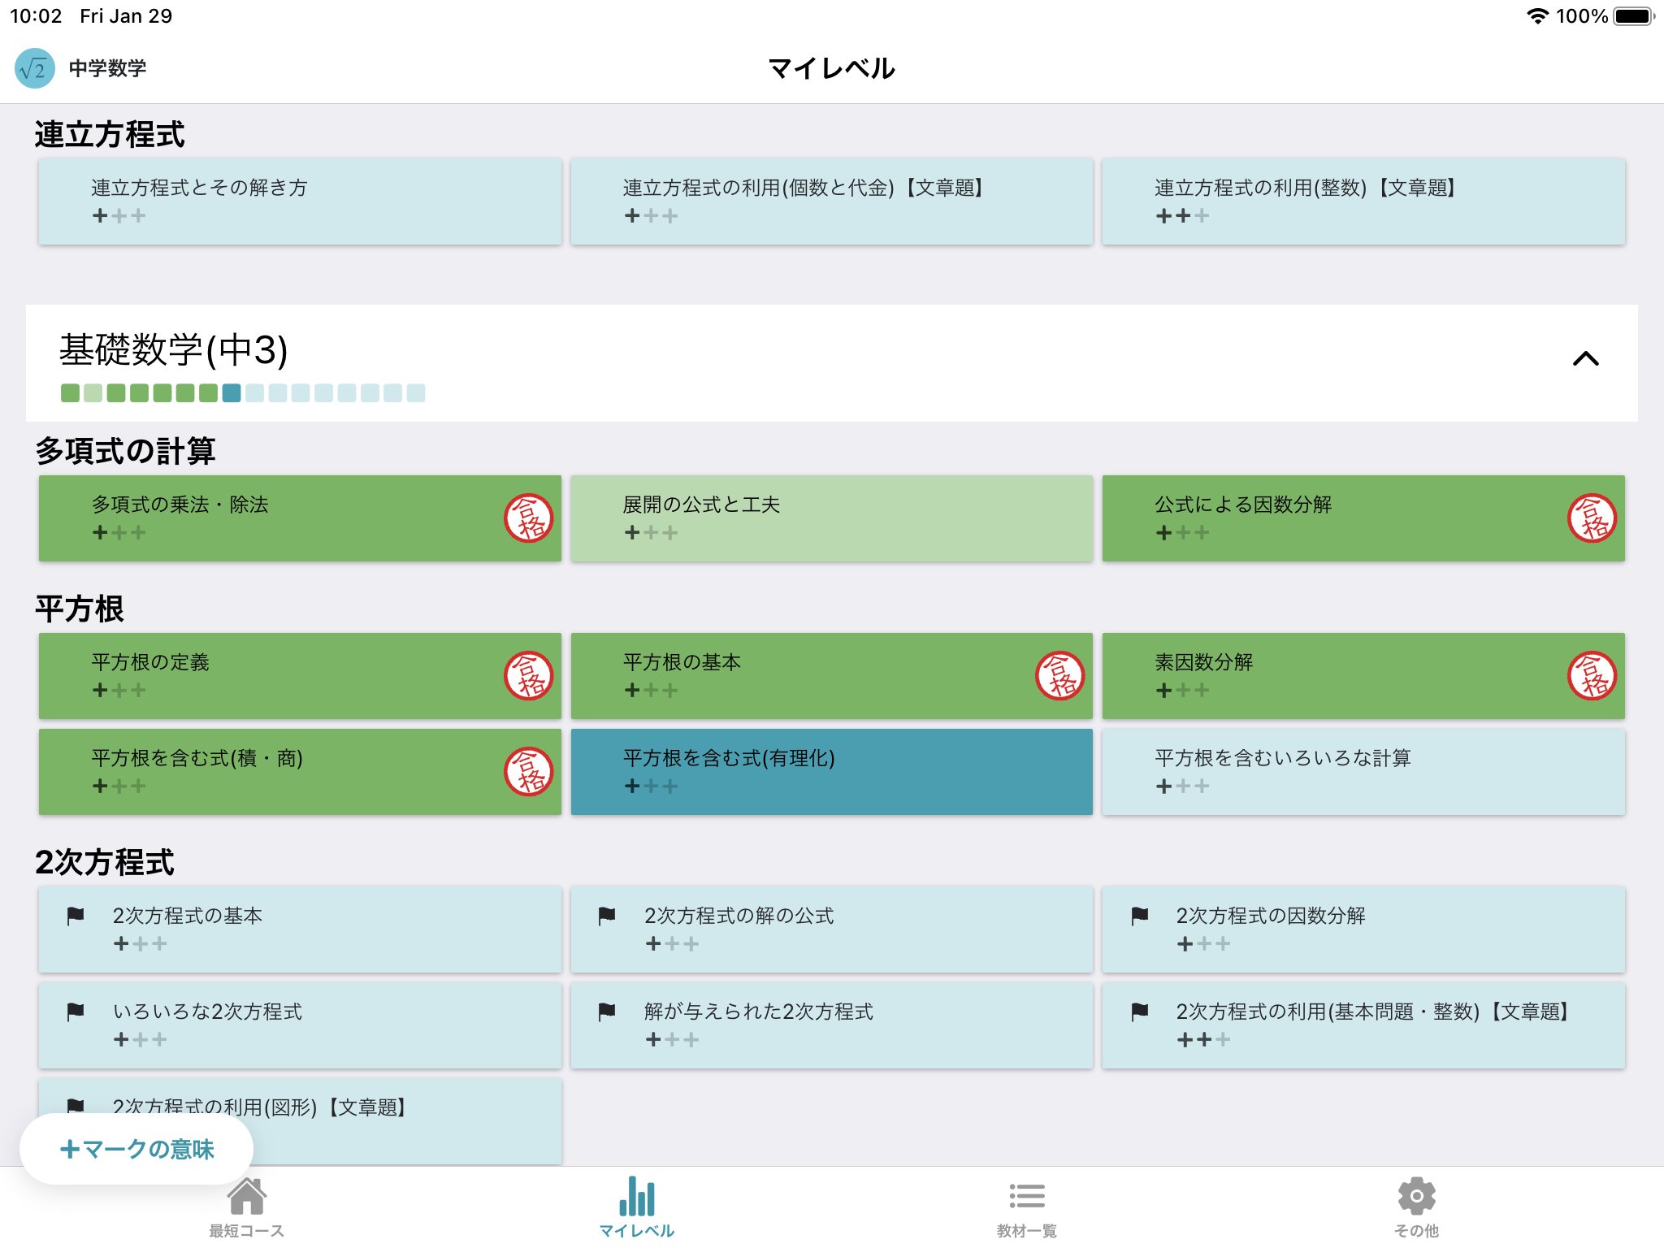Viewport: 1664px width, 1248px height.
Task: Select the 展開の公式と工夫 lesson card
Action: tap(831, 518)
